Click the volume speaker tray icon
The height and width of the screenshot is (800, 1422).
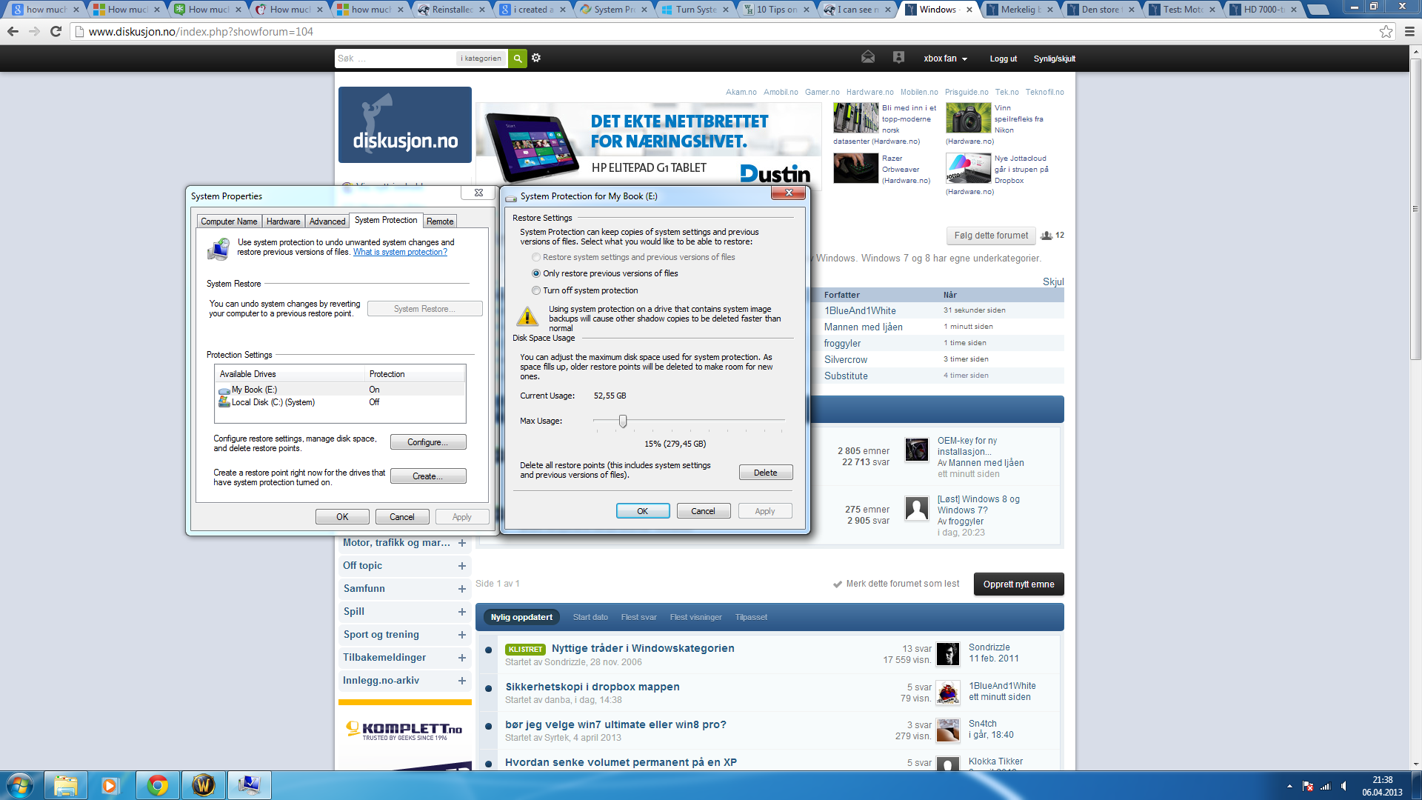pos(1344,786)
